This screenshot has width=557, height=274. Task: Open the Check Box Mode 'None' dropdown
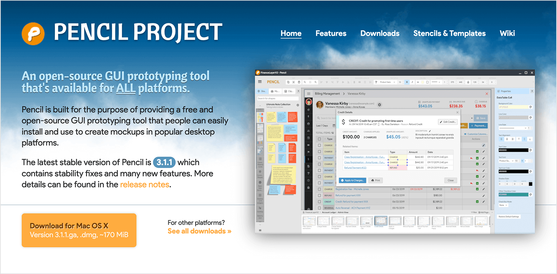[504, 205]
